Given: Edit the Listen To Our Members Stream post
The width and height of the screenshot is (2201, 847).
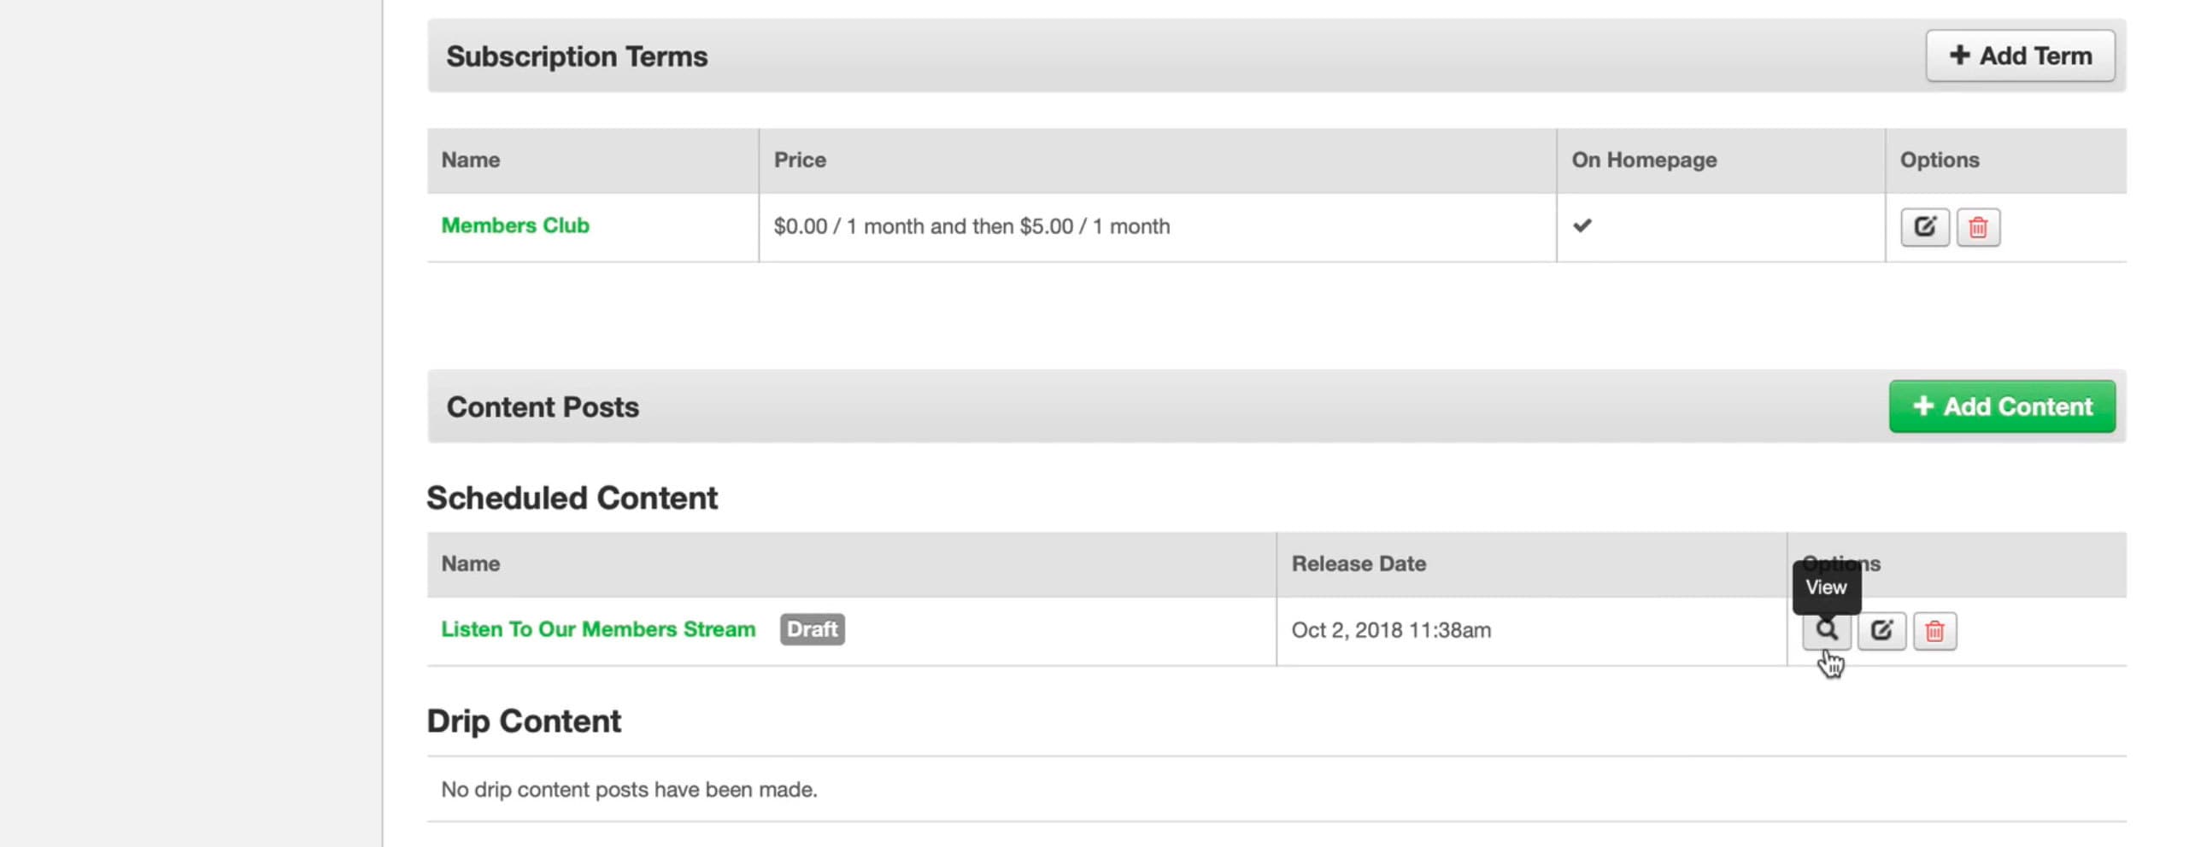Looking at the screenshot, I should tap(1881, 631).
